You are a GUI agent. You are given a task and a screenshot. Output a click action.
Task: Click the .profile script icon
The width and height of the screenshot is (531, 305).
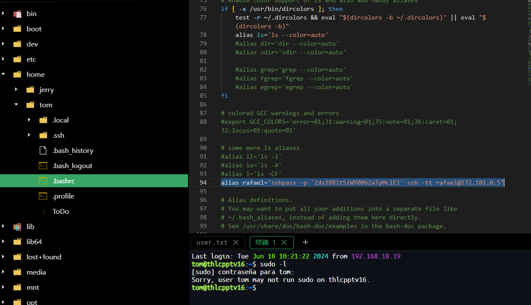[43, 196]
